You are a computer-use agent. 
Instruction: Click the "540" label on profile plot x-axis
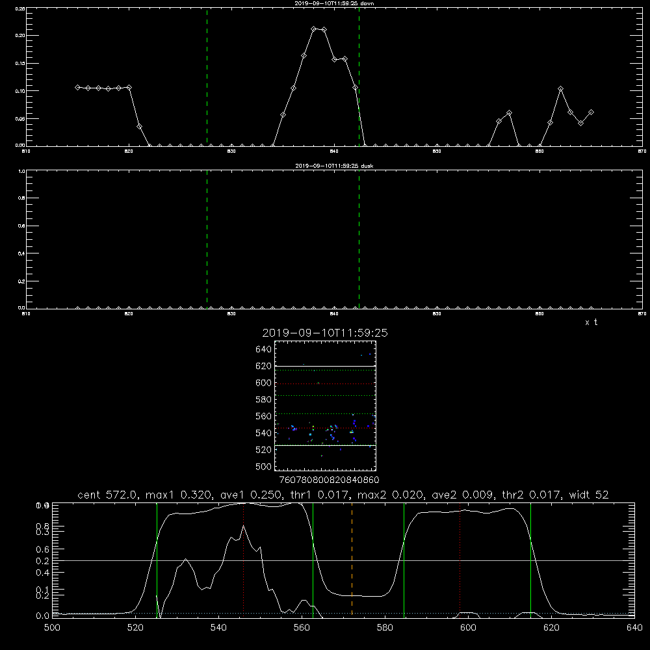218,628
